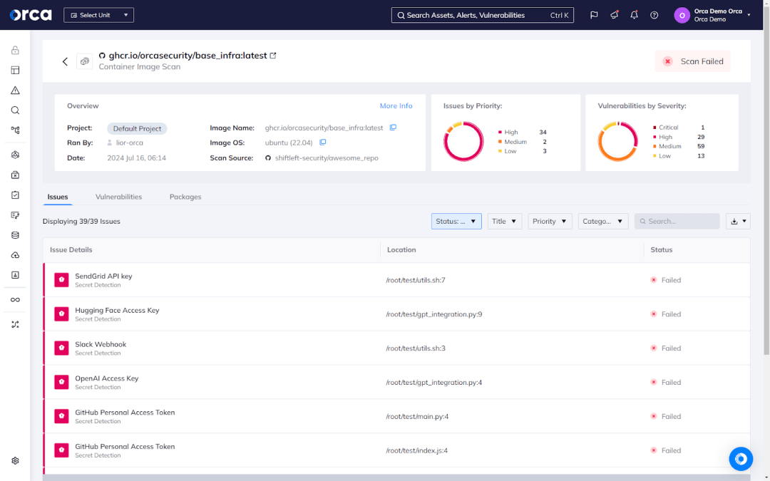
Task: Switch to the Issues tab
Action: click(58, 197)
